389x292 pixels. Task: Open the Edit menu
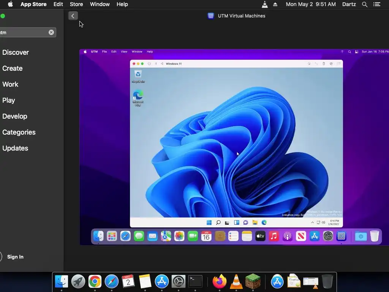58,4
